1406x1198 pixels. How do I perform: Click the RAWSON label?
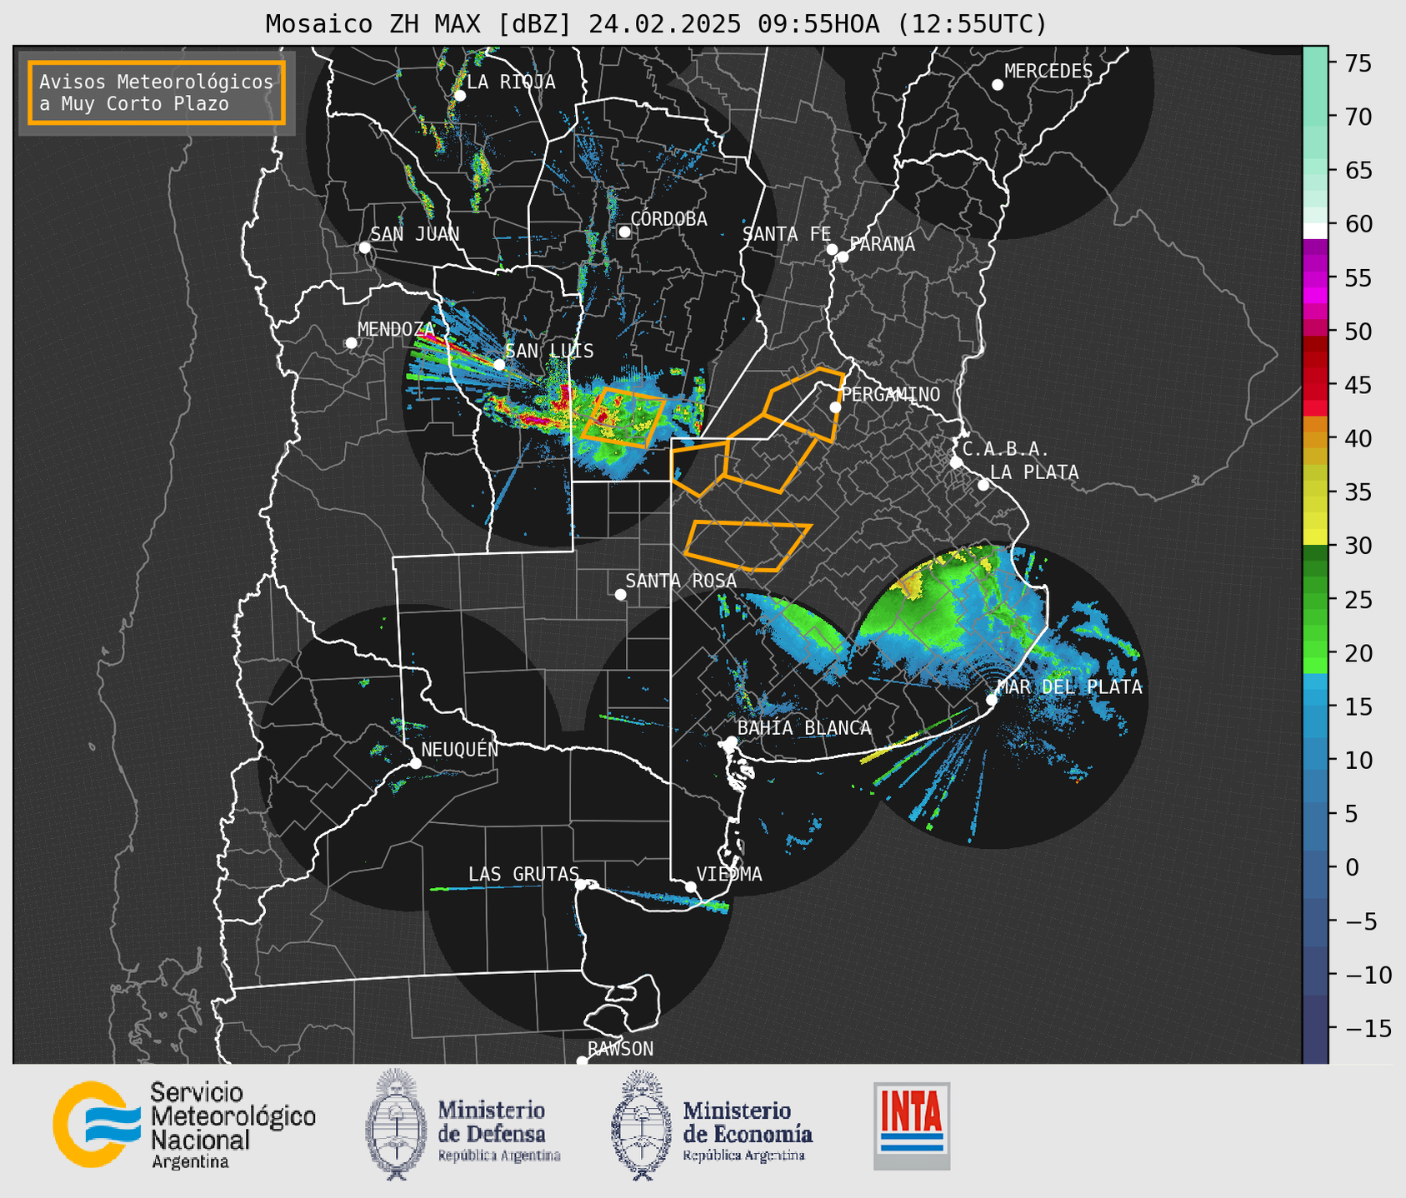621,1050
